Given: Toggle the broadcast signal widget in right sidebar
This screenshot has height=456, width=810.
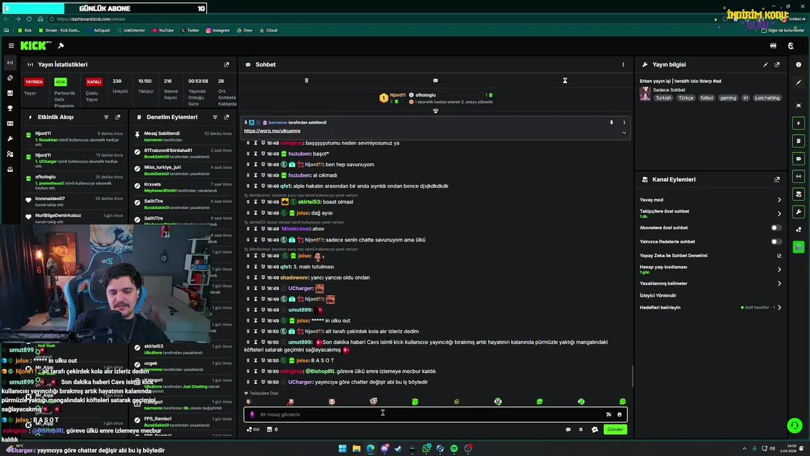Looking at the screenshot, I should (x=799, y=176).
